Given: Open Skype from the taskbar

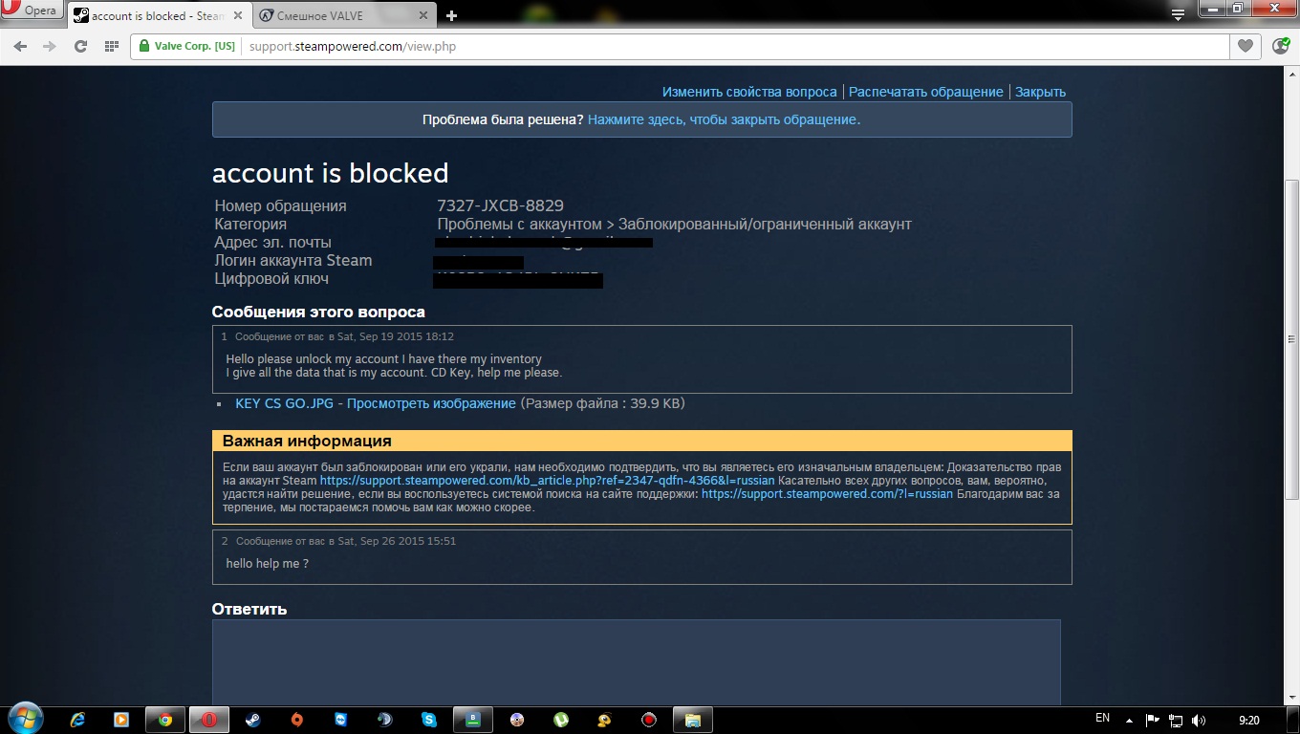Looking at the screenshot, I should click(x=428, y=720).
